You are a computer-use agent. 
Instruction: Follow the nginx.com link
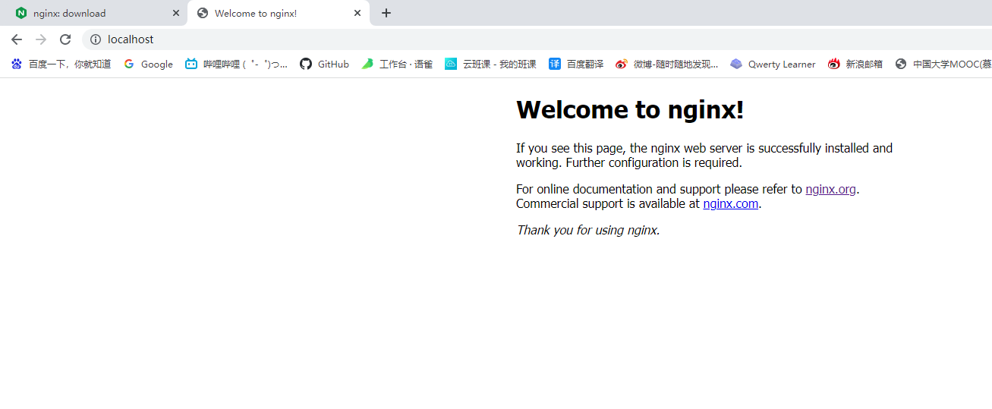730,203
